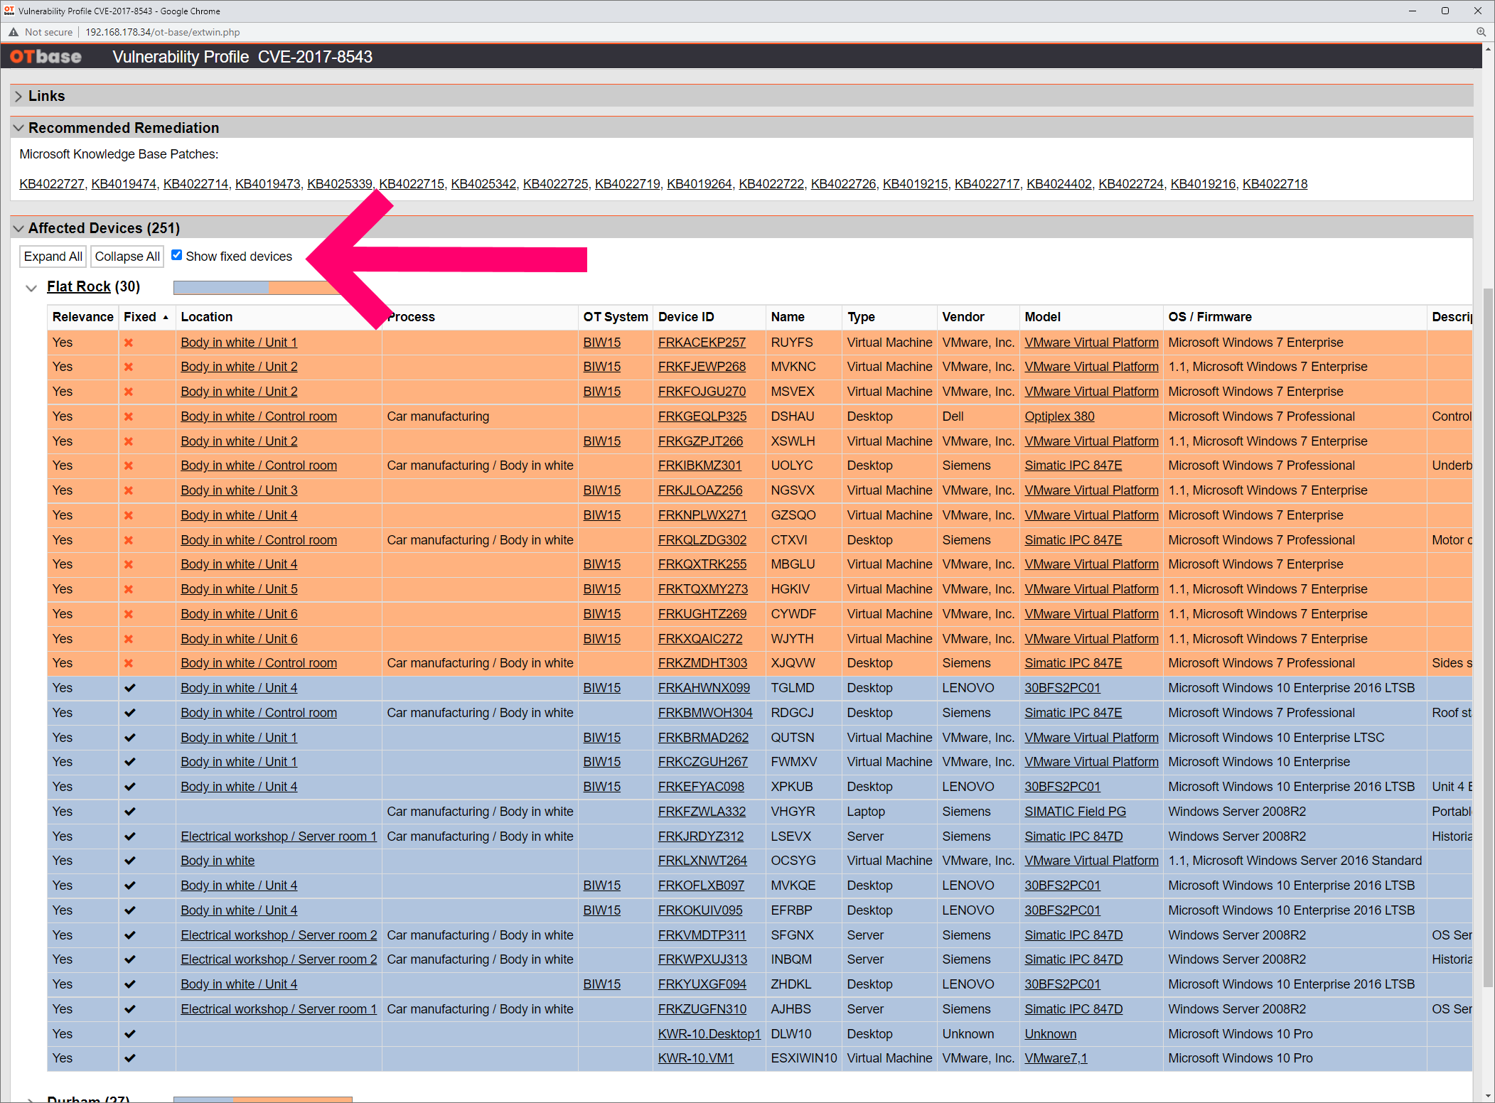1495x1103 pixels.
Task: Click the Unknown model link for DLW10
Action: pyautogui.click(x=1050, y=1034)
